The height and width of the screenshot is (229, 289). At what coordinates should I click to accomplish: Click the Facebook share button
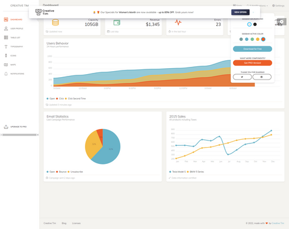[262, 77]
